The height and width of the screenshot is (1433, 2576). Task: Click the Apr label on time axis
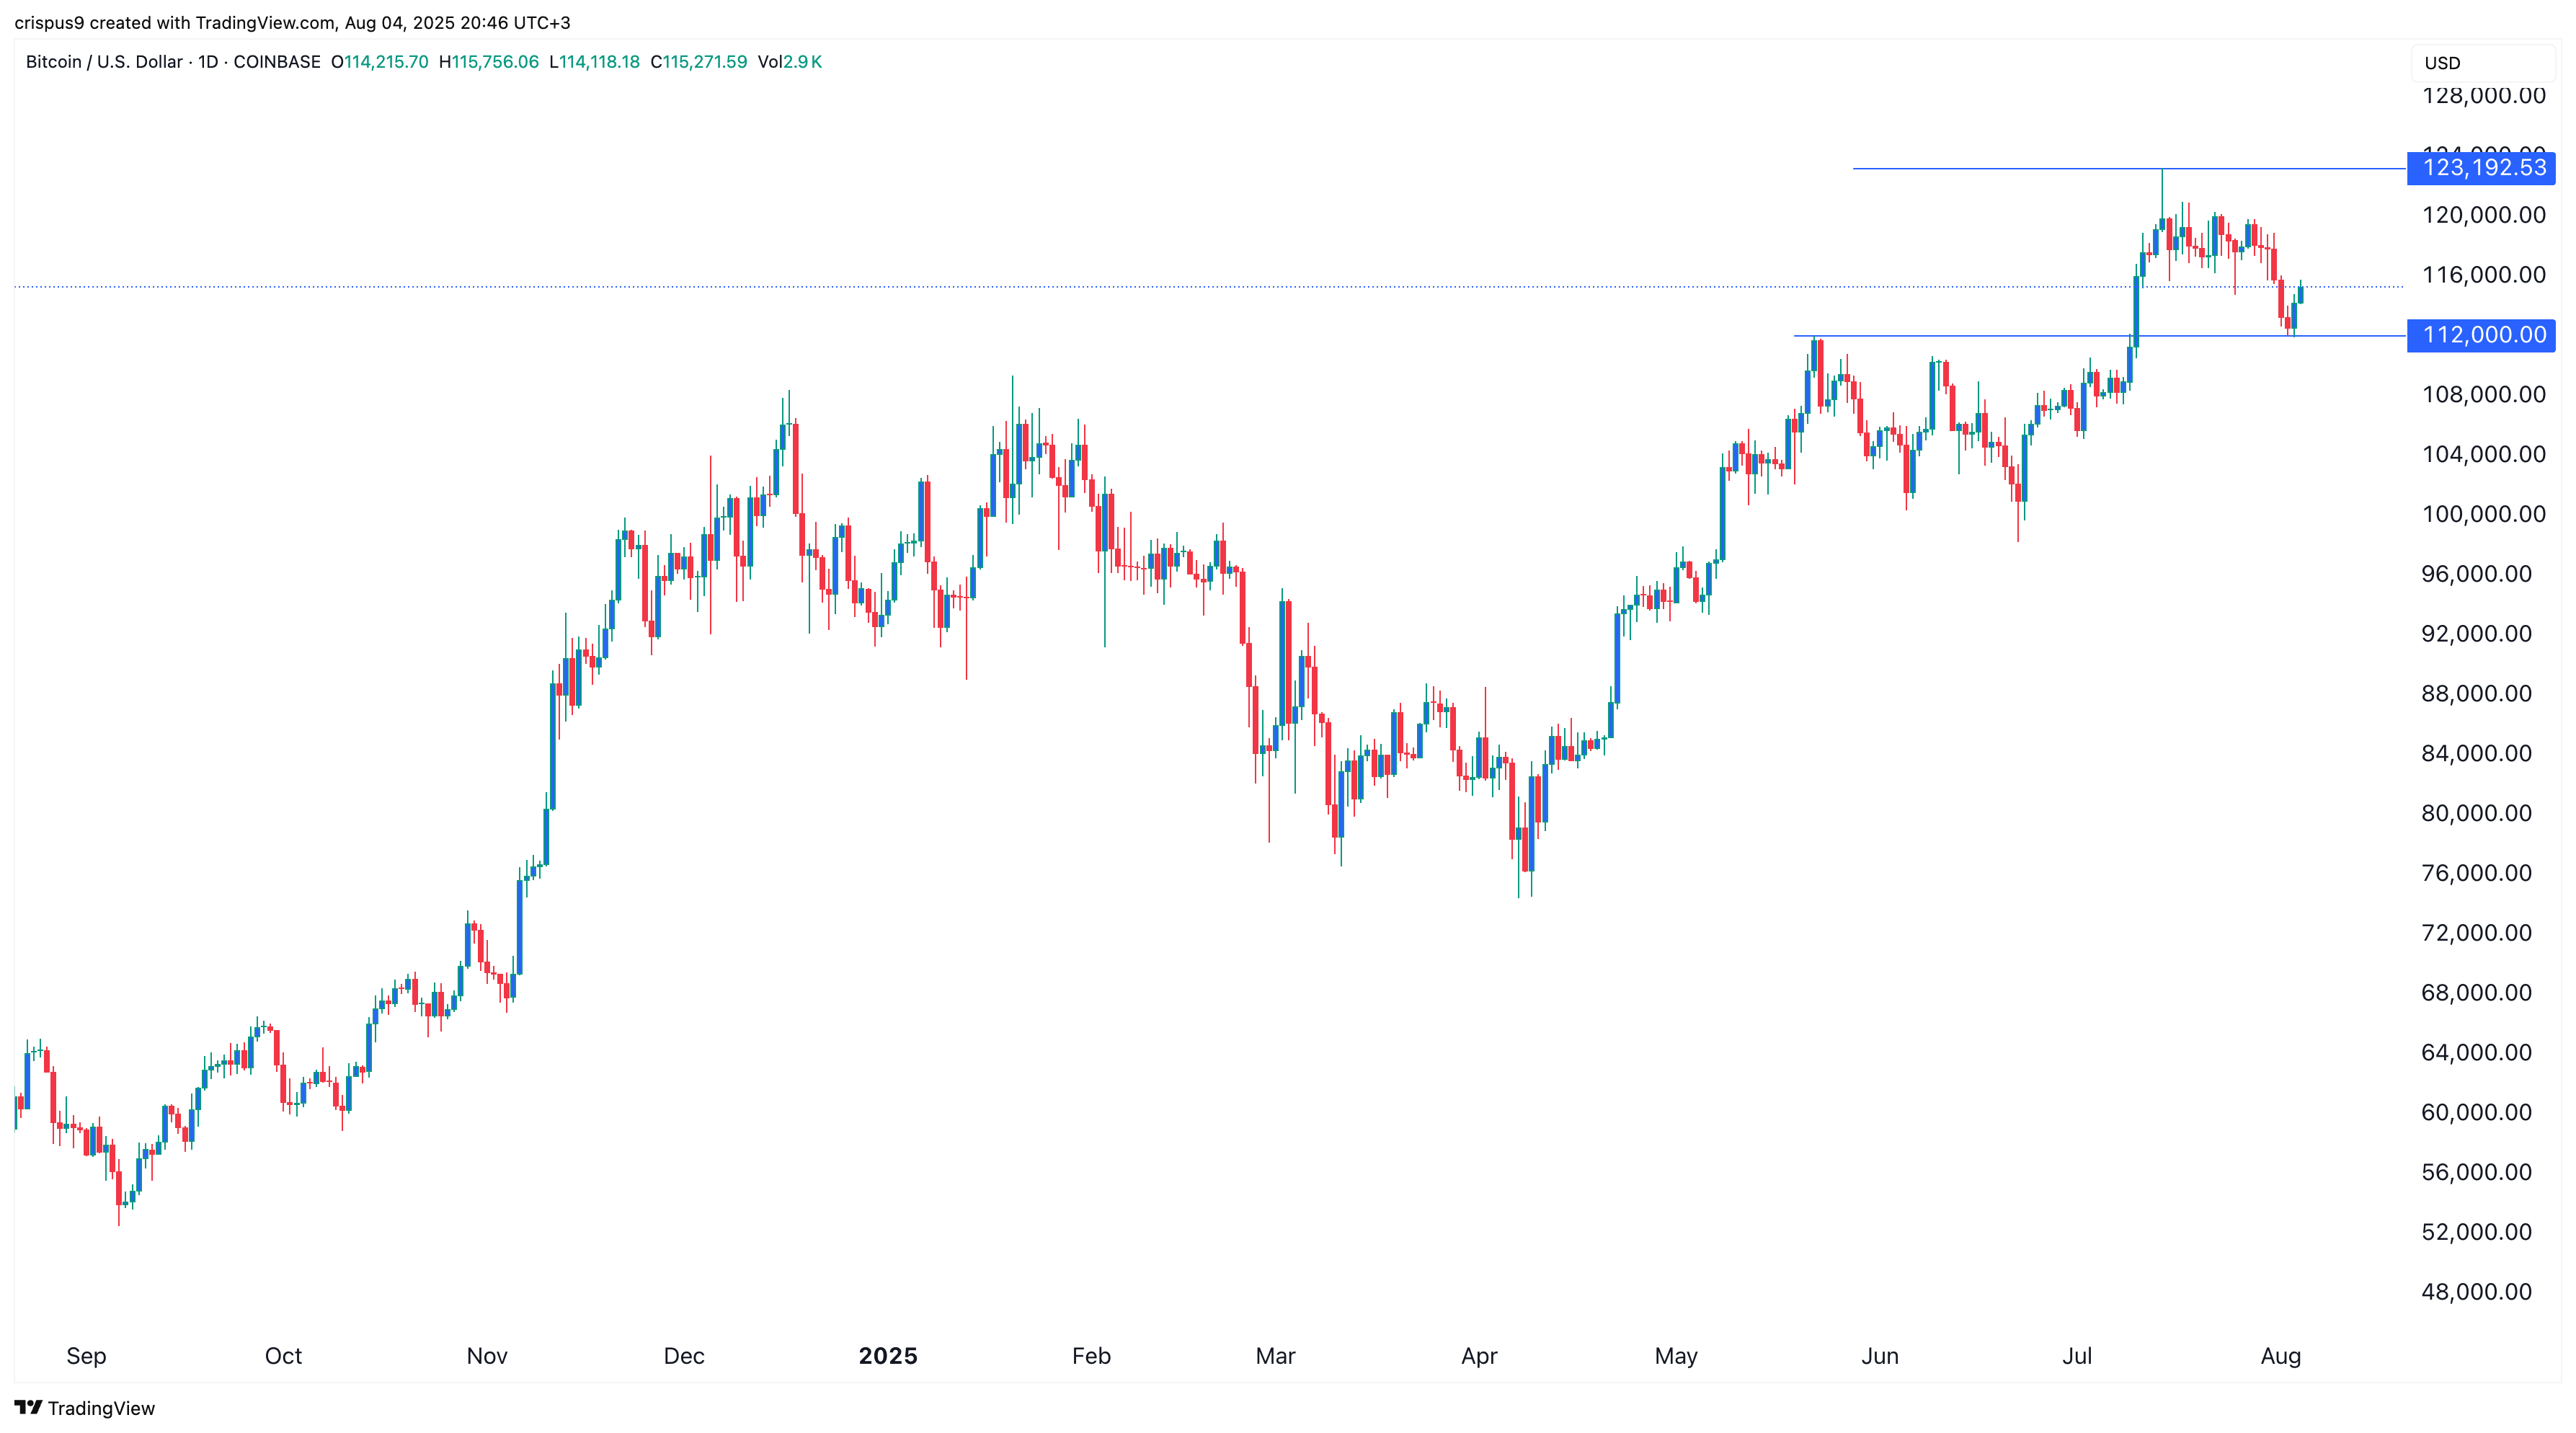[1479, 1356]
